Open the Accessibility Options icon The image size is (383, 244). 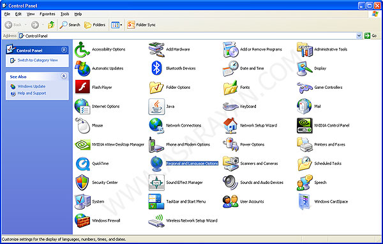[82, 49]
